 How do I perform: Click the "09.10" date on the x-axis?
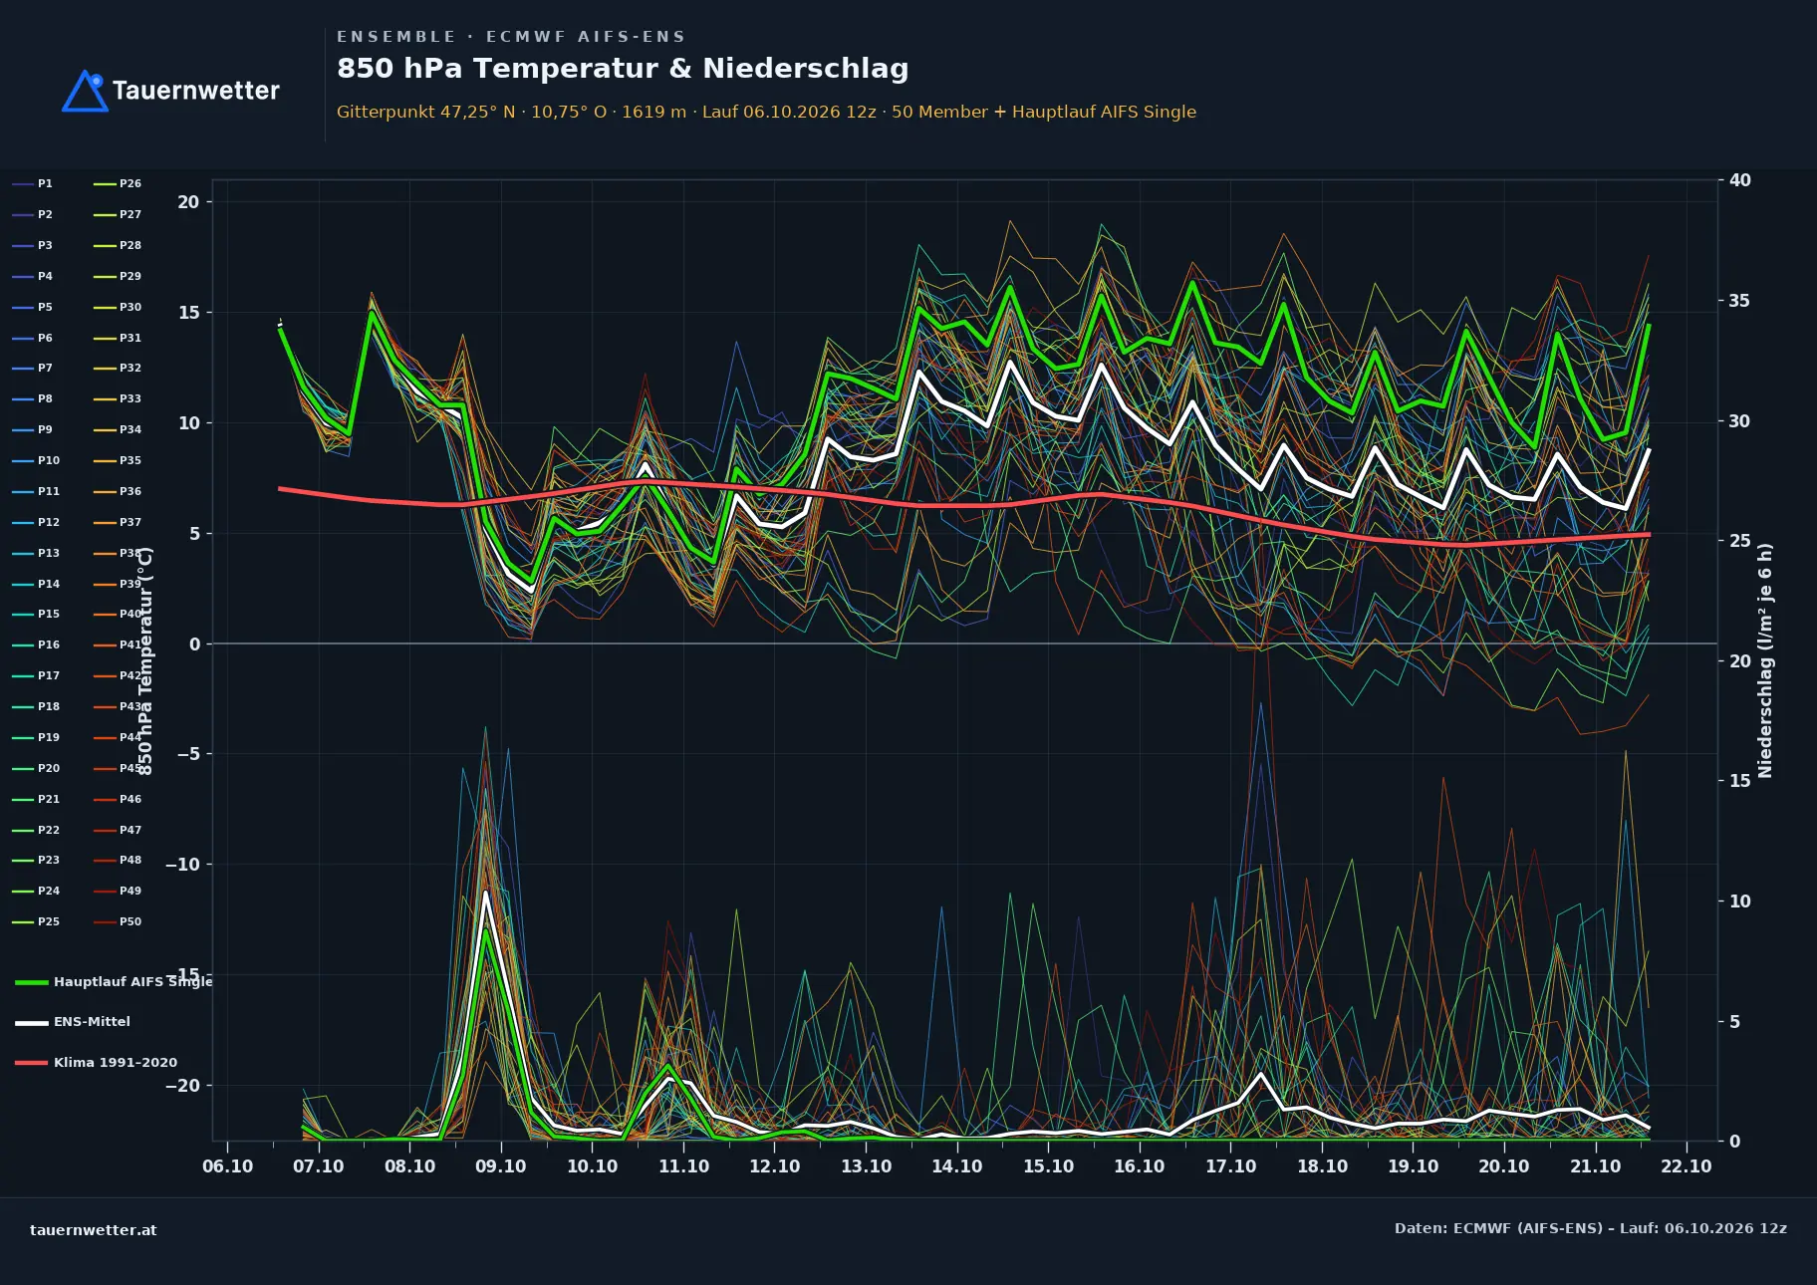(501, 1166)
